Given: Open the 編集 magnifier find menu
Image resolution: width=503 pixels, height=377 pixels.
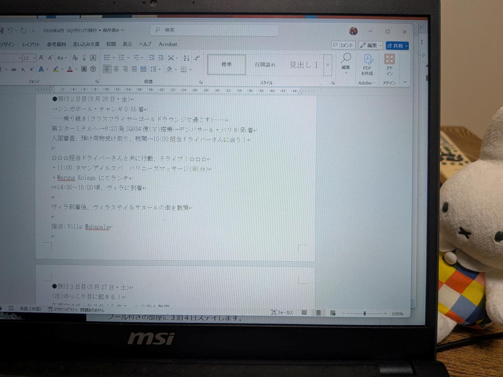Looking at the screenshot, I should tap(346, 64).
